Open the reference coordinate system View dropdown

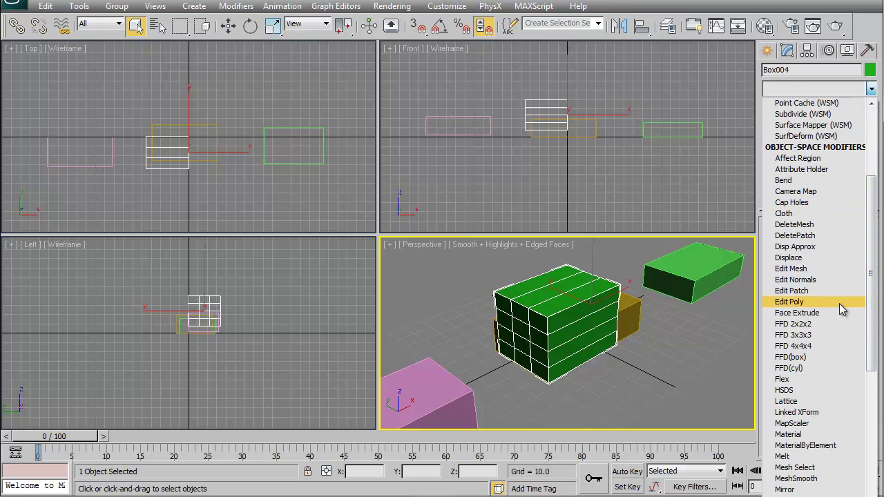(307, 23)
